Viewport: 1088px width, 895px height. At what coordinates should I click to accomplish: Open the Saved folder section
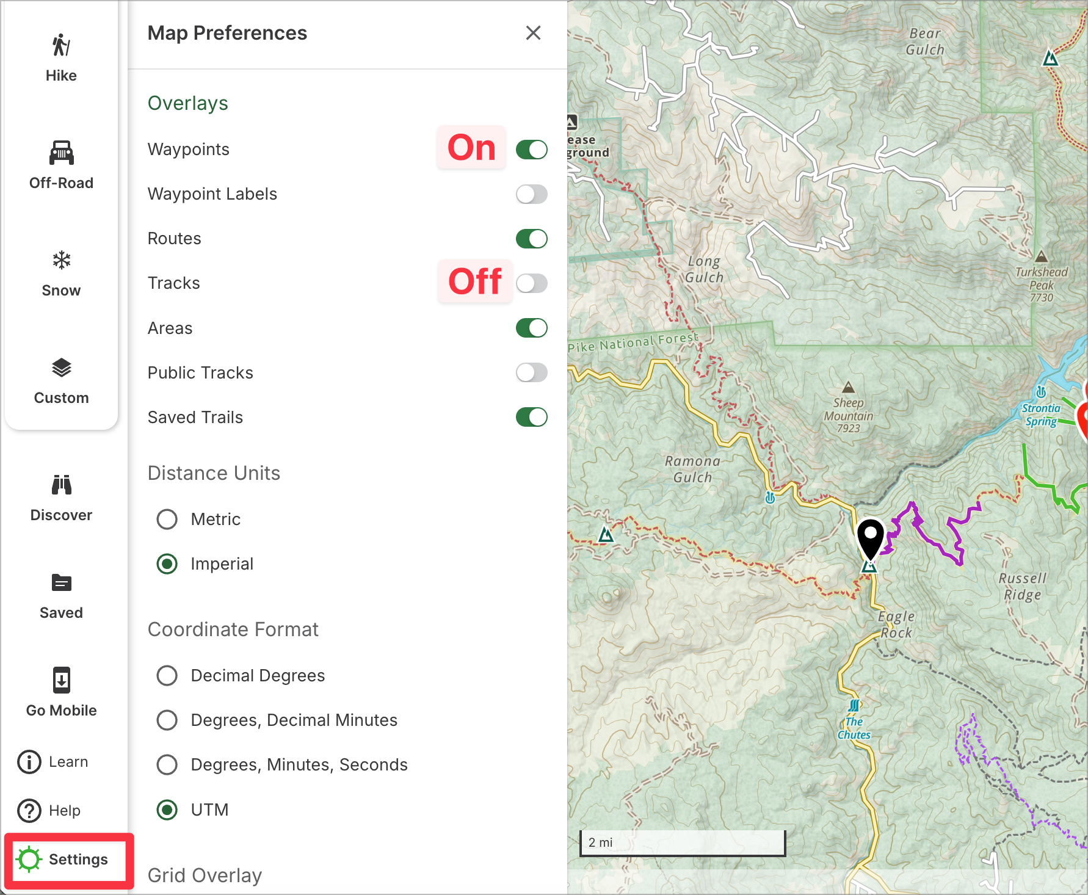pyautogui.click(x=61, y=583)
